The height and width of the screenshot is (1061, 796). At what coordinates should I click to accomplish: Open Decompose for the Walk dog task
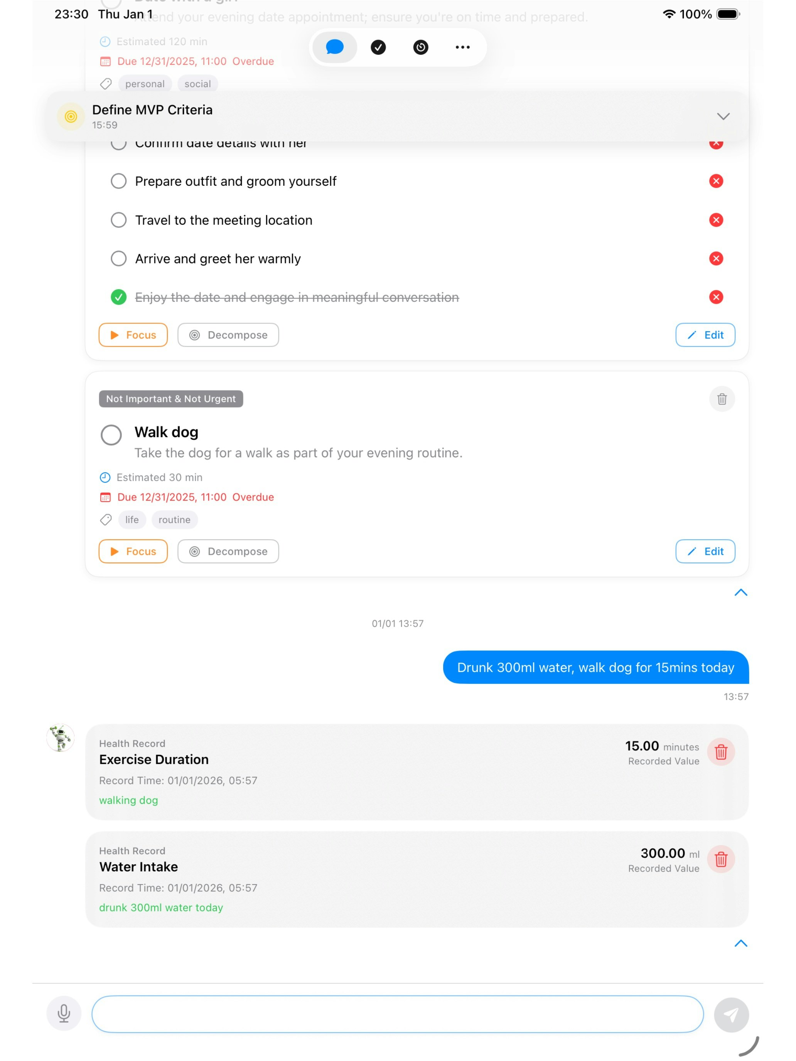point(228,551)
